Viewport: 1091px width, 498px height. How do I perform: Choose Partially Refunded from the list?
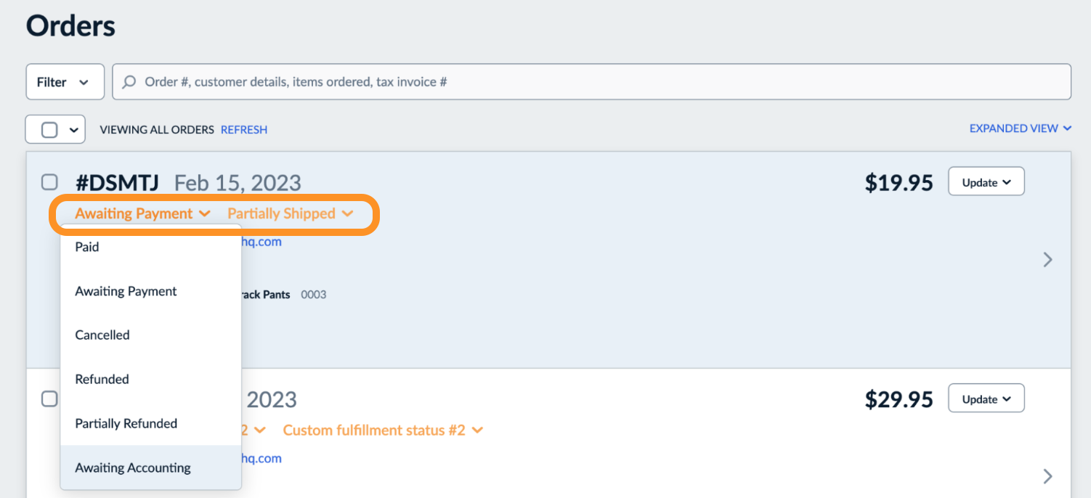coord(150,423)
